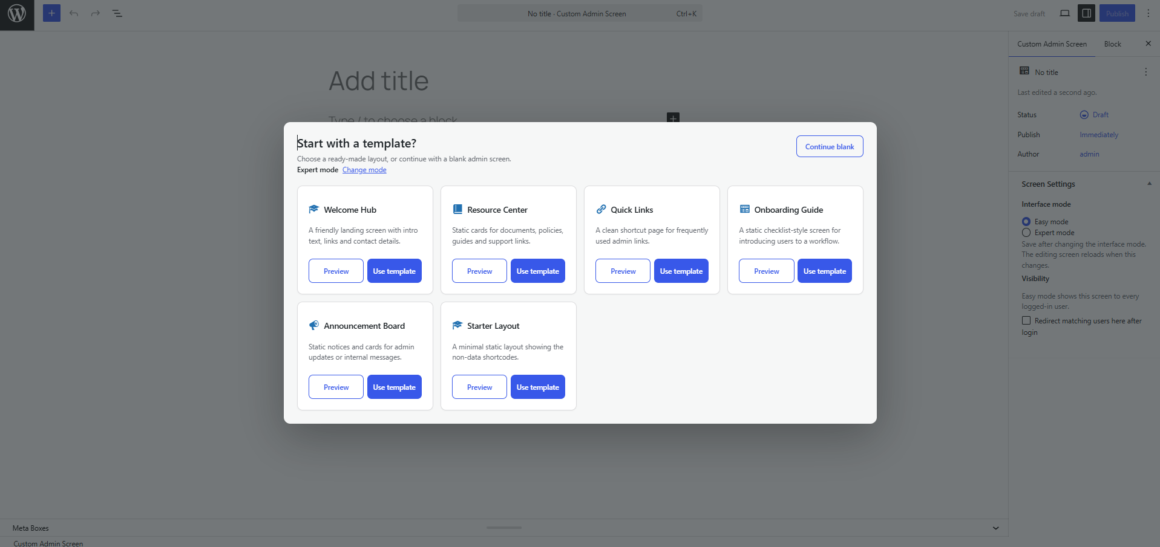
Task: Click the Welcome Hub card icon
Action: click(x=313, y=209)
